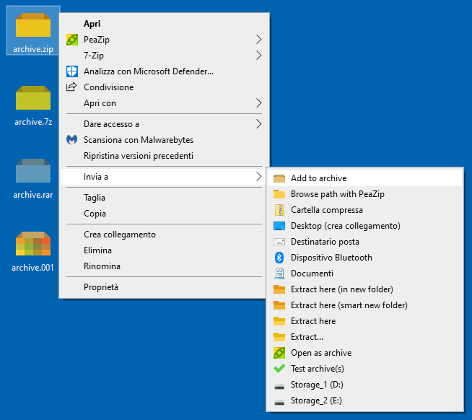
Task: Click the Invia a menu text
Action: [x=96, y=177]
